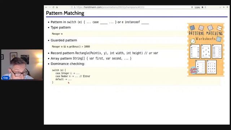Reload the presentation page

point(53,7)
